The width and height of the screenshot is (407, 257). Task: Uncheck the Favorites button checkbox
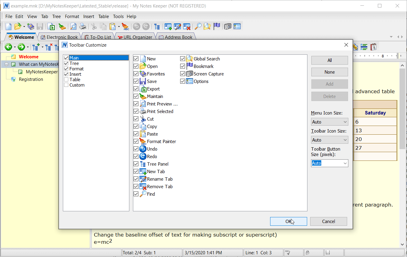click(x=136, y=74)
